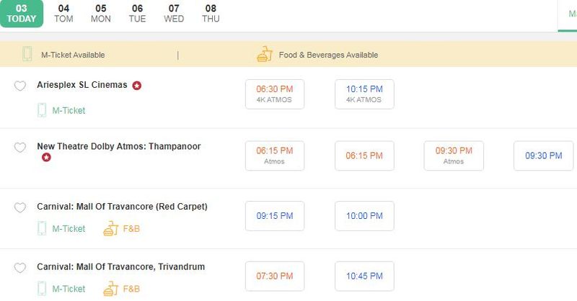The height and width of the screenshot is (301, 577).
Task: Book 06:30 PM 4K ATMOS show at Ariesplex
Action: tap(274, 94)
